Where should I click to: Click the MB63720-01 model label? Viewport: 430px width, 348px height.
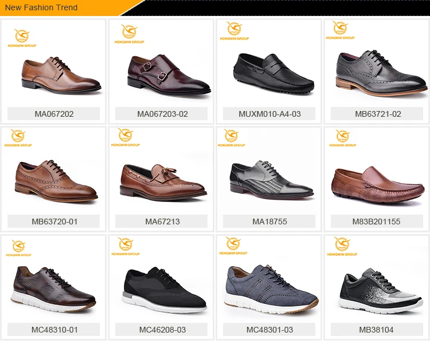coord(54,222)
